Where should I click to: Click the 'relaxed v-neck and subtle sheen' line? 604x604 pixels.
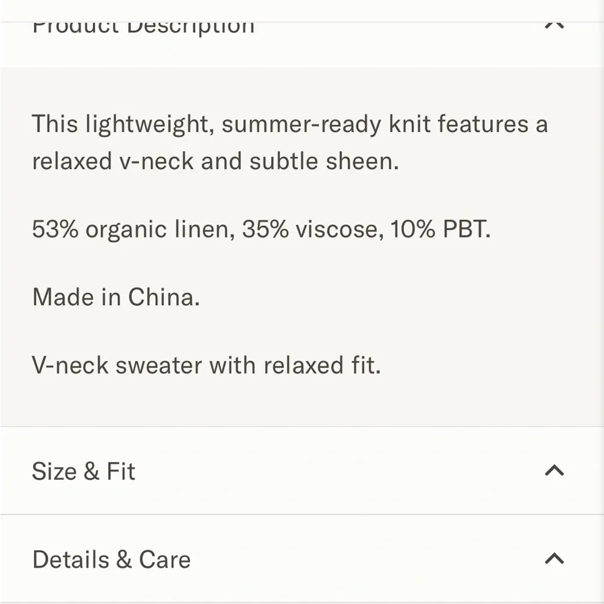coord(216,161)
